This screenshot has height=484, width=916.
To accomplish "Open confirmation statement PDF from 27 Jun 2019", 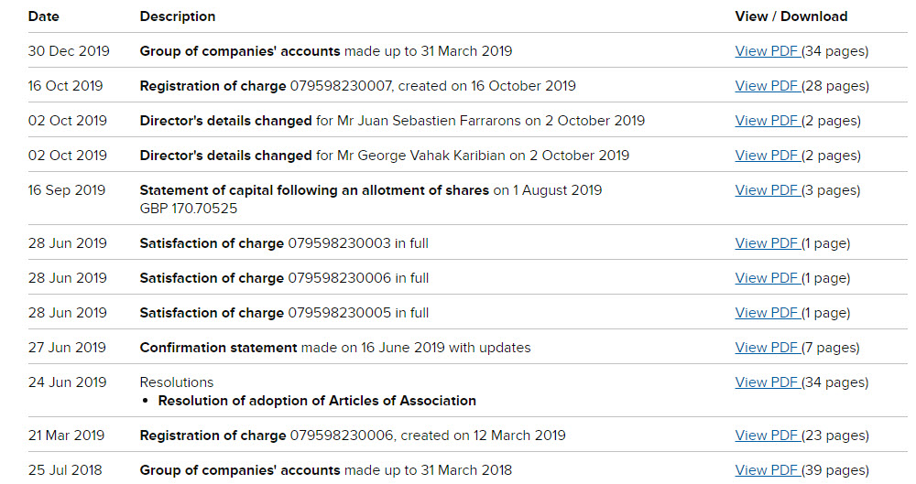I will tap(767, 348).
